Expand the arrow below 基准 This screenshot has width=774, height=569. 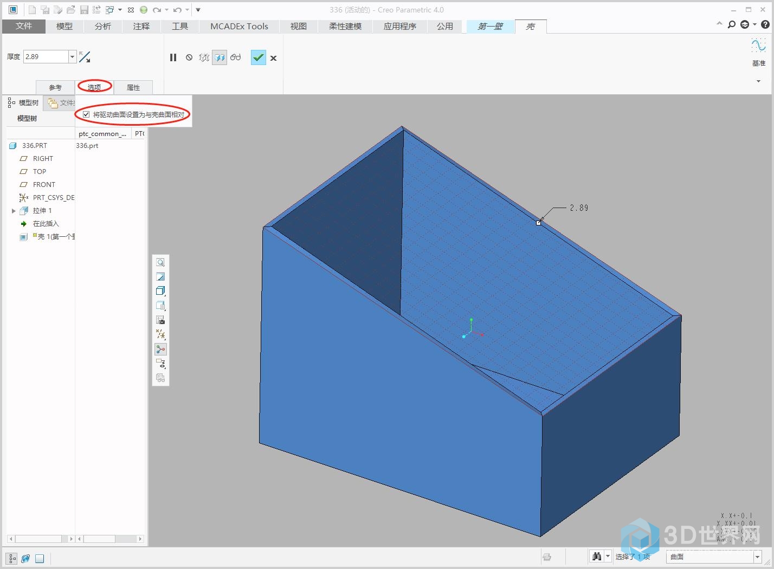pyautogui.click(x=758, y=81)
